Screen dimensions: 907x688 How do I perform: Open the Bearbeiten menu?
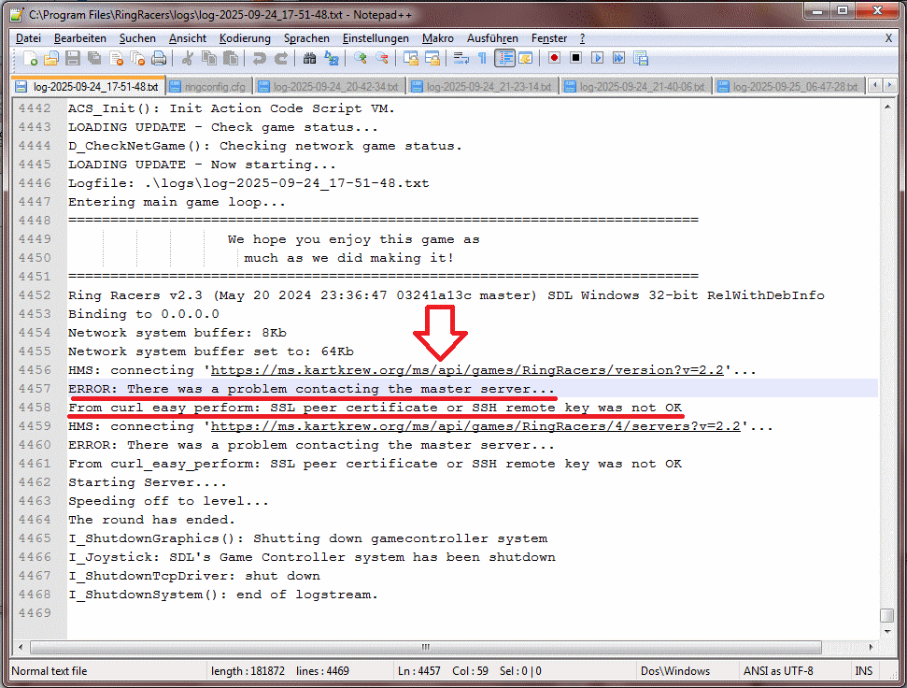(79, 38)
